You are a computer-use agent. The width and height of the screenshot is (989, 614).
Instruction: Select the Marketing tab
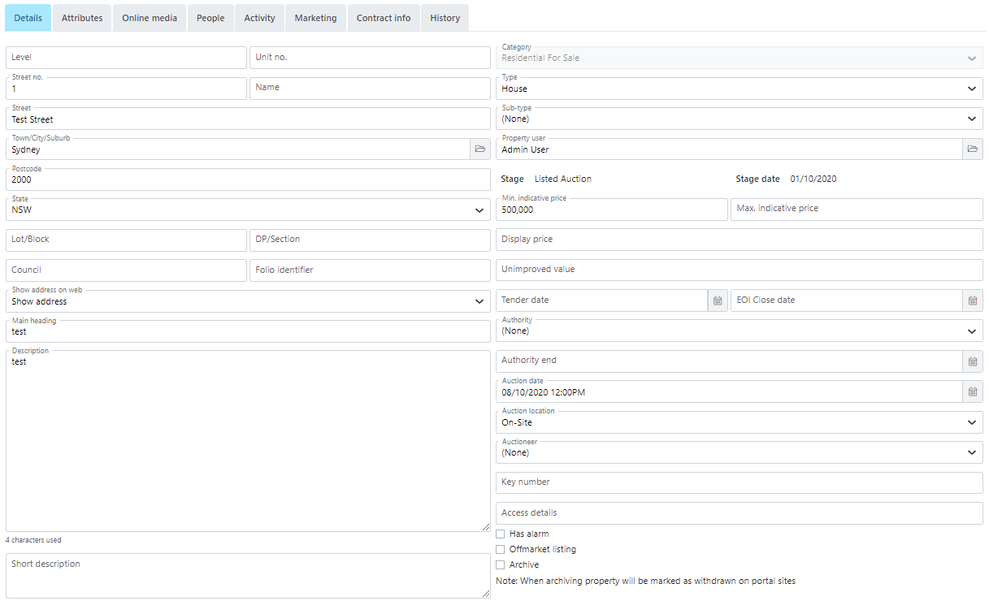pyautogui.click(x=315, y=18)
